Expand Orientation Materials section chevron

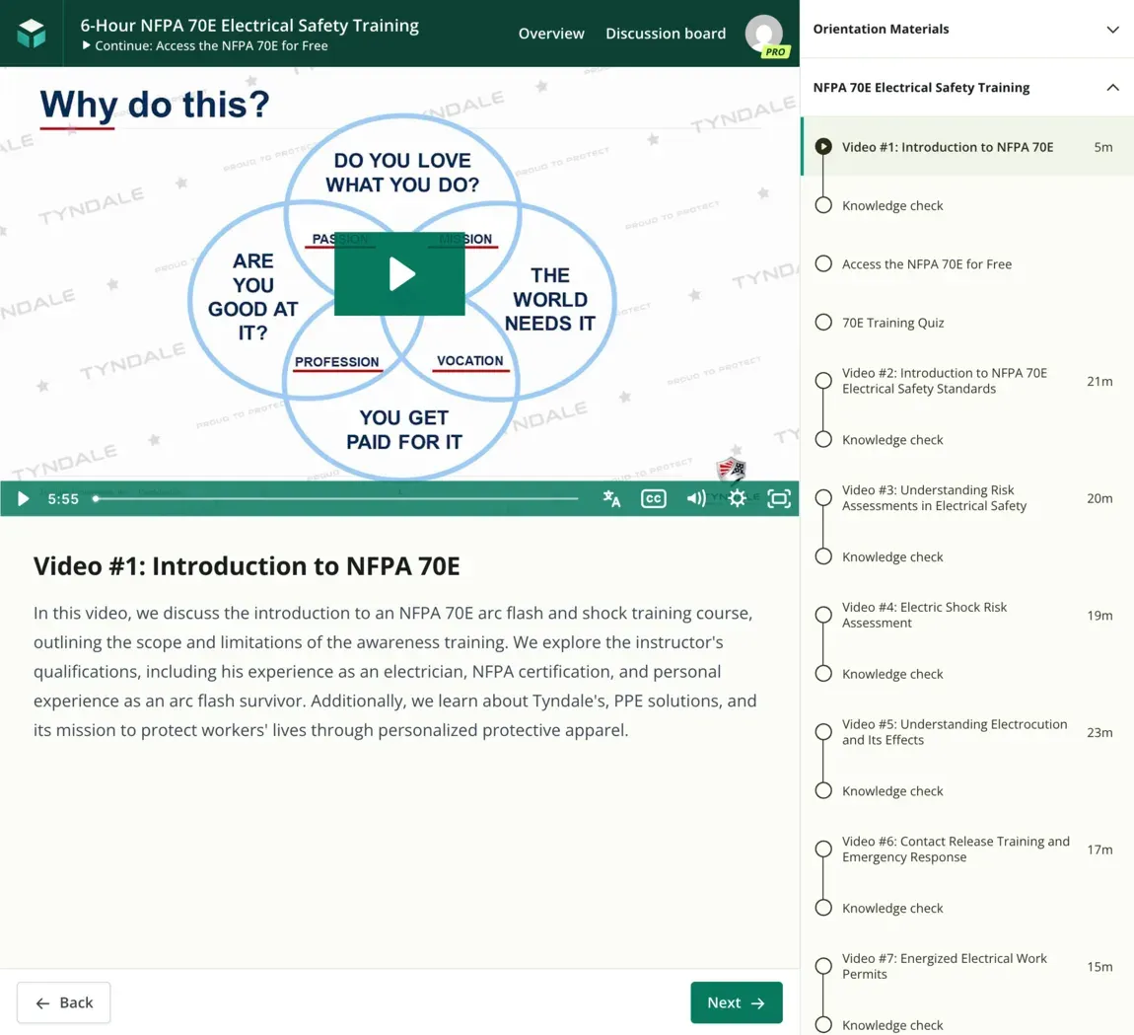point(1112,29)
